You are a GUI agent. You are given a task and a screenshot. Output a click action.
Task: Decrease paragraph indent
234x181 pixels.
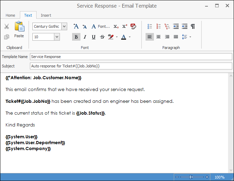click(x=176, y=26)
